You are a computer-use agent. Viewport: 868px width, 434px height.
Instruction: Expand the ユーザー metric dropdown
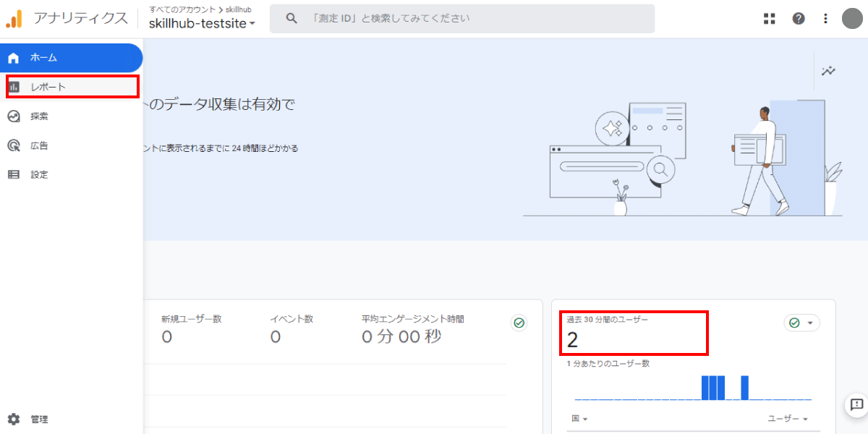(x=788, y=419)
